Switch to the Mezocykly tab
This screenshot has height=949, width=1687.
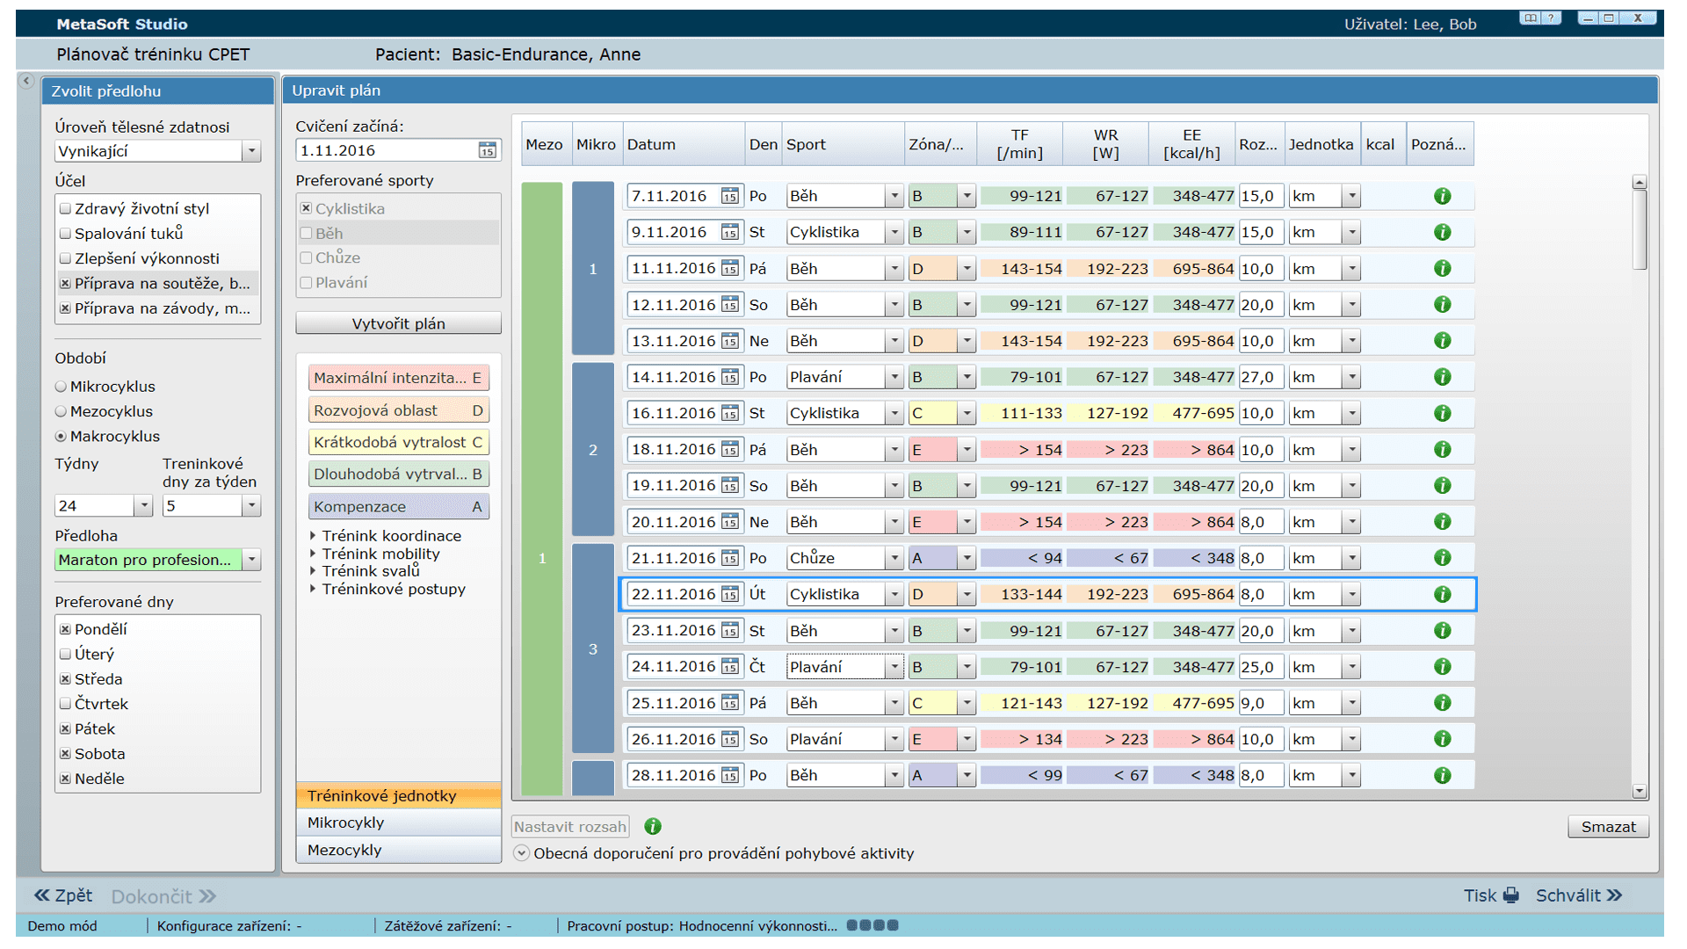point(398,850)
